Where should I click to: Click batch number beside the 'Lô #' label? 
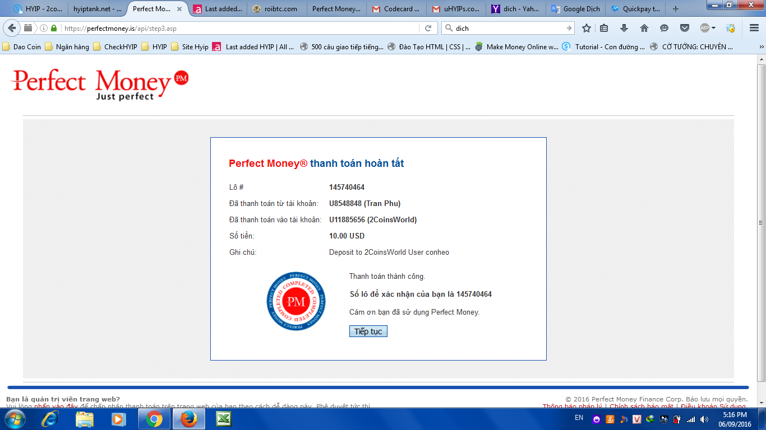(x=347, y=188)
